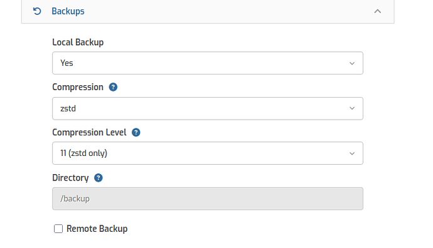Image resolution: width=433 pixels, height=248 pixels.
Task: Open the Compression Level dropdown showing 11
Action: click(x=208, y=153)
